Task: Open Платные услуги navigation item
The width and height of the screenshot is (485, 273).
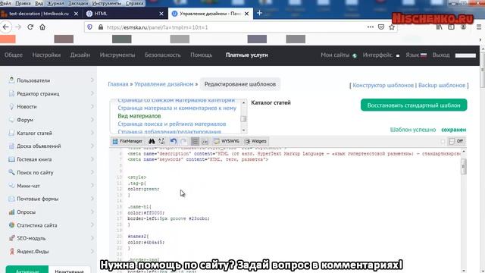Action: (247, 55)
